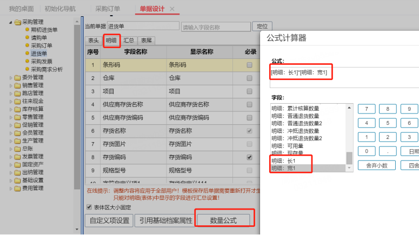Expand the 零售管理 tree node

11,117
